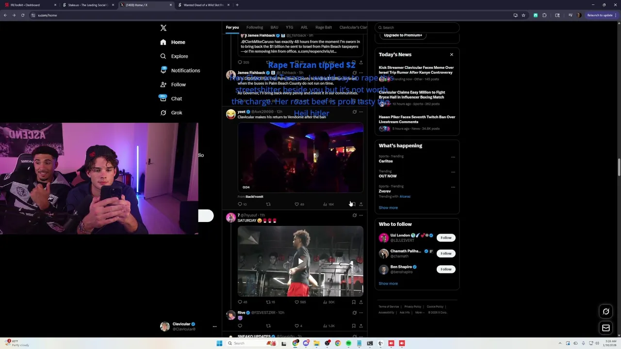Ask Grok about the SATURDAY post
Viewport: 621px width, 349px height.
point(354,215)
